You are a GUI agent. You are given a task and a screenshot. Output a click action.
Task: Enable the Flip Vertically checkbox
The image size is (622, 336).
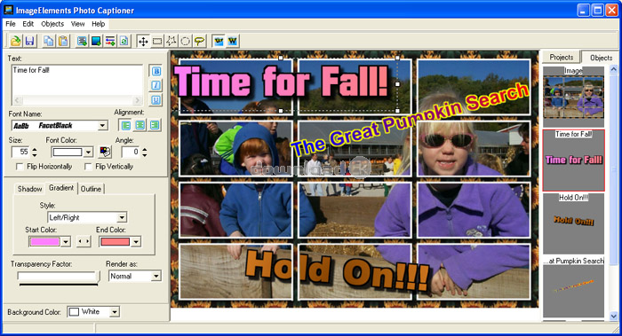point(88,167)
